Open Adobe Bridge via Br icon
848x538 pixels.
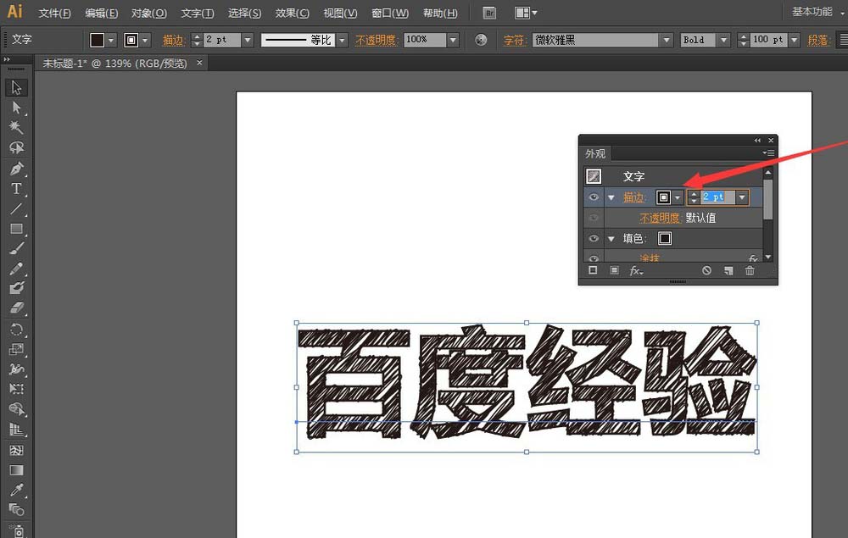click(x=489, y=13)
